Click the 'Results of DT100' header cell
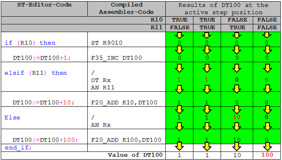 click(x=223, y=9)
